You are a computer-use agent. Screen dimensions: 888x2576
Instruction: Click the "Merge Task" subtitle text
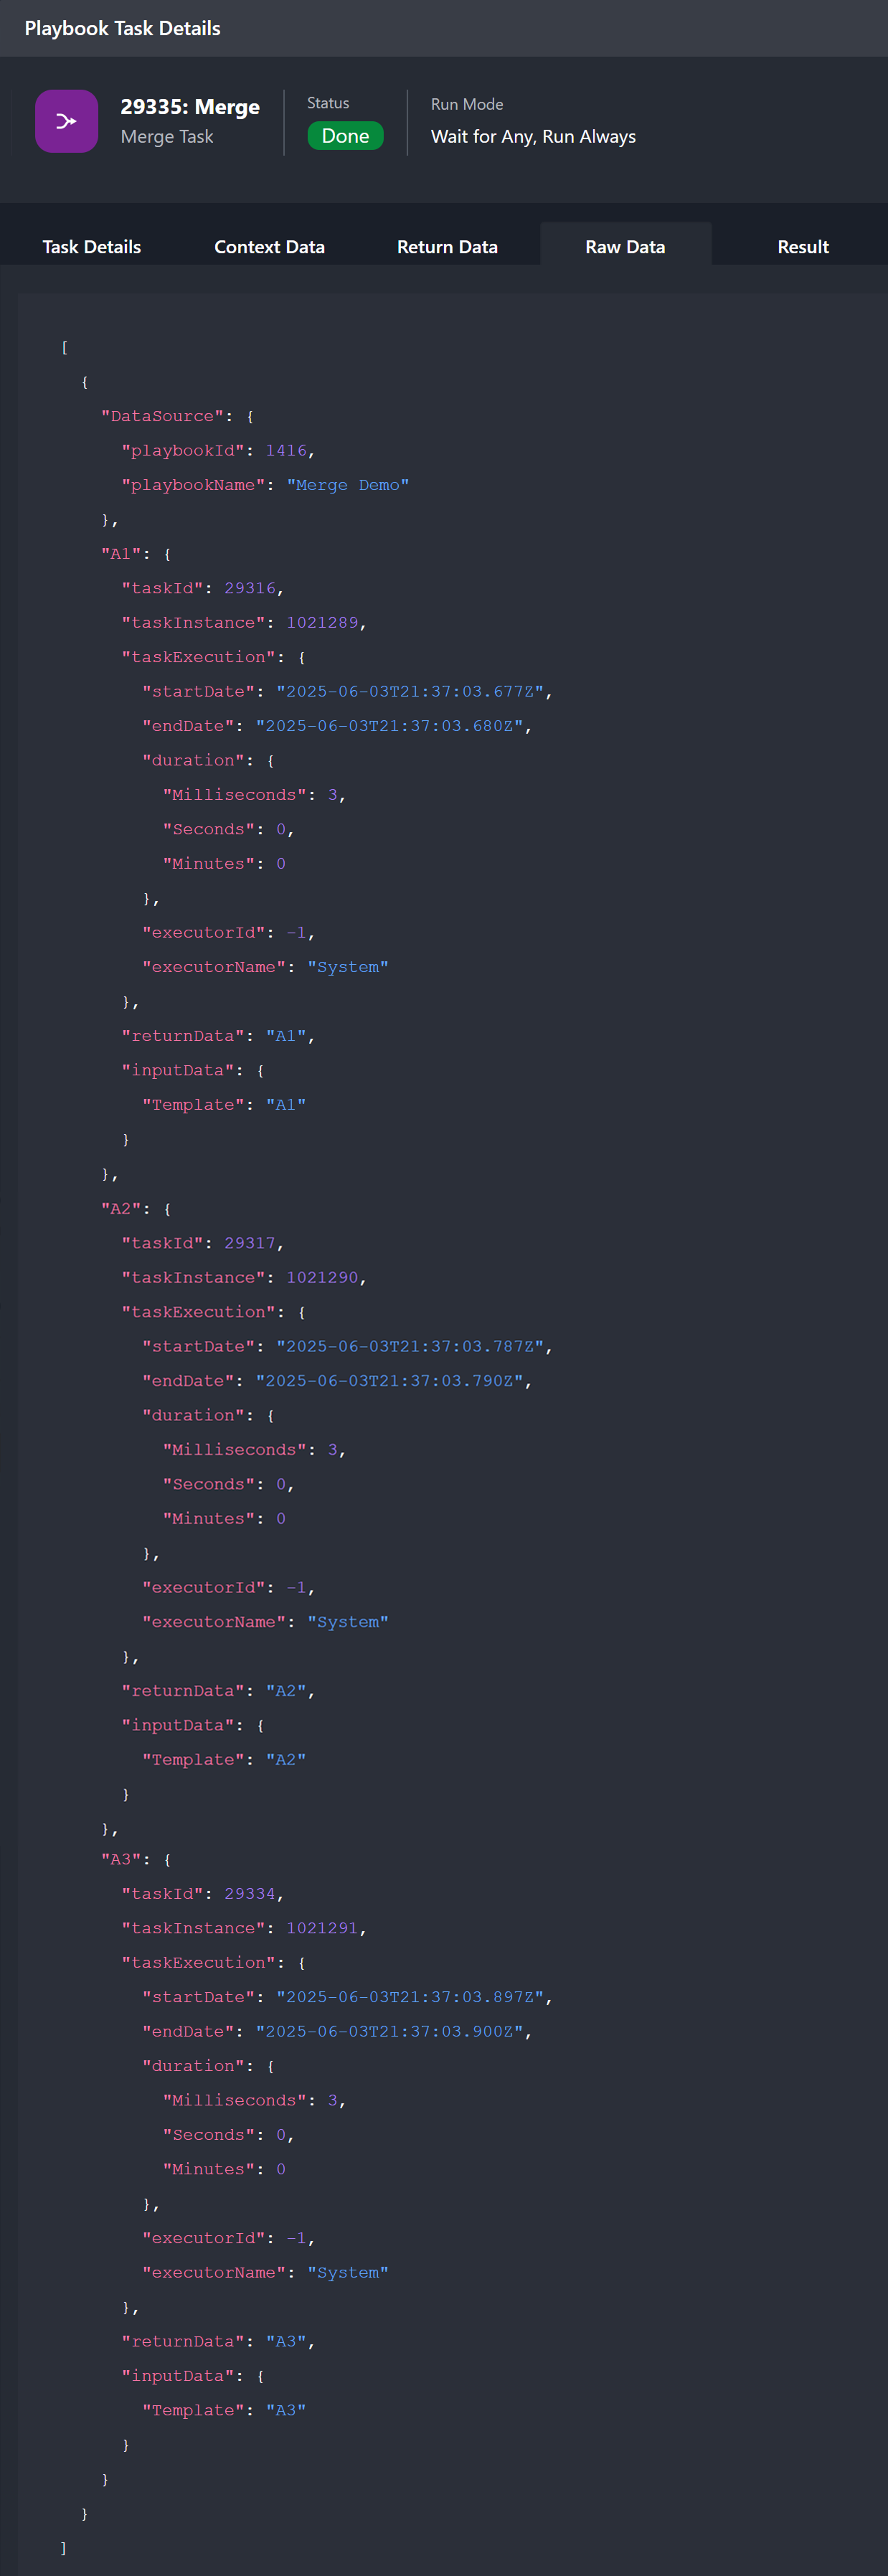click(x=166, y=137)
